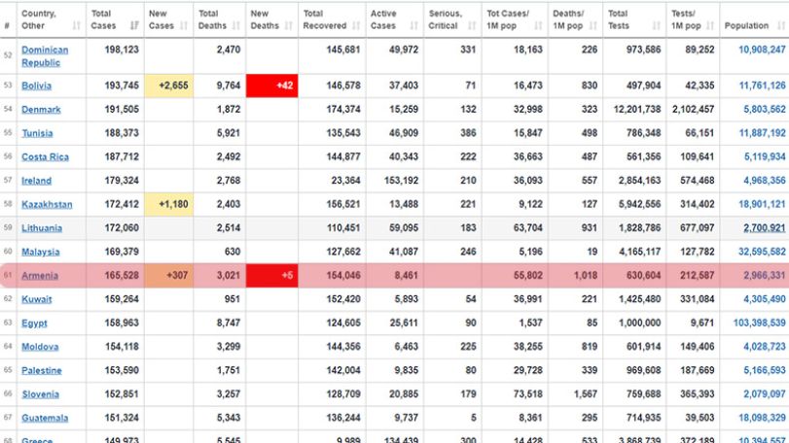Sort by Deaths/1M pop column icon
The width and height of the screenshot is (789, 443).
click(x=593, y=25)
